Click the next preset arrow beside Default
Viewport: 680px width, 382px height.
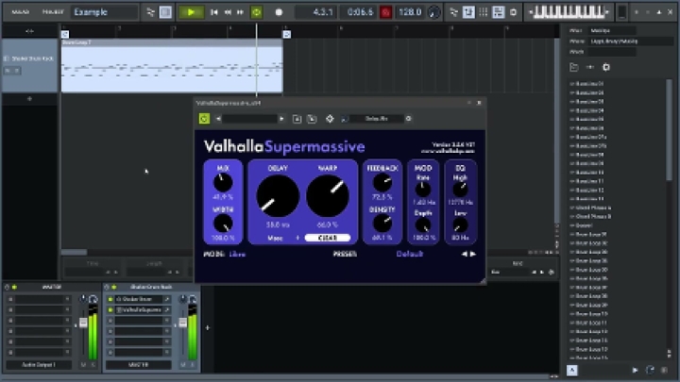point(473,255)
